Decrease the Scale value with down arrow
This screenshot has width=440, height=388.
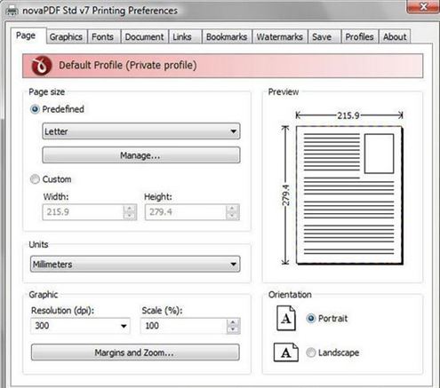[x=233, y=329]
